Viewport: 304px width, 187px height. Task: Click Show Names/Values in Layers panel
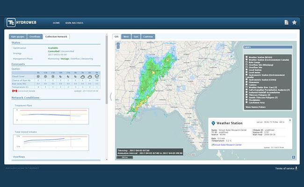255,107
